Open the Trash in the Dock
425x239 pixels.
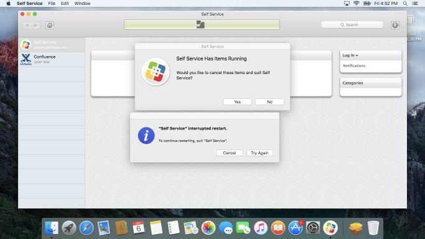pos(373,228)
